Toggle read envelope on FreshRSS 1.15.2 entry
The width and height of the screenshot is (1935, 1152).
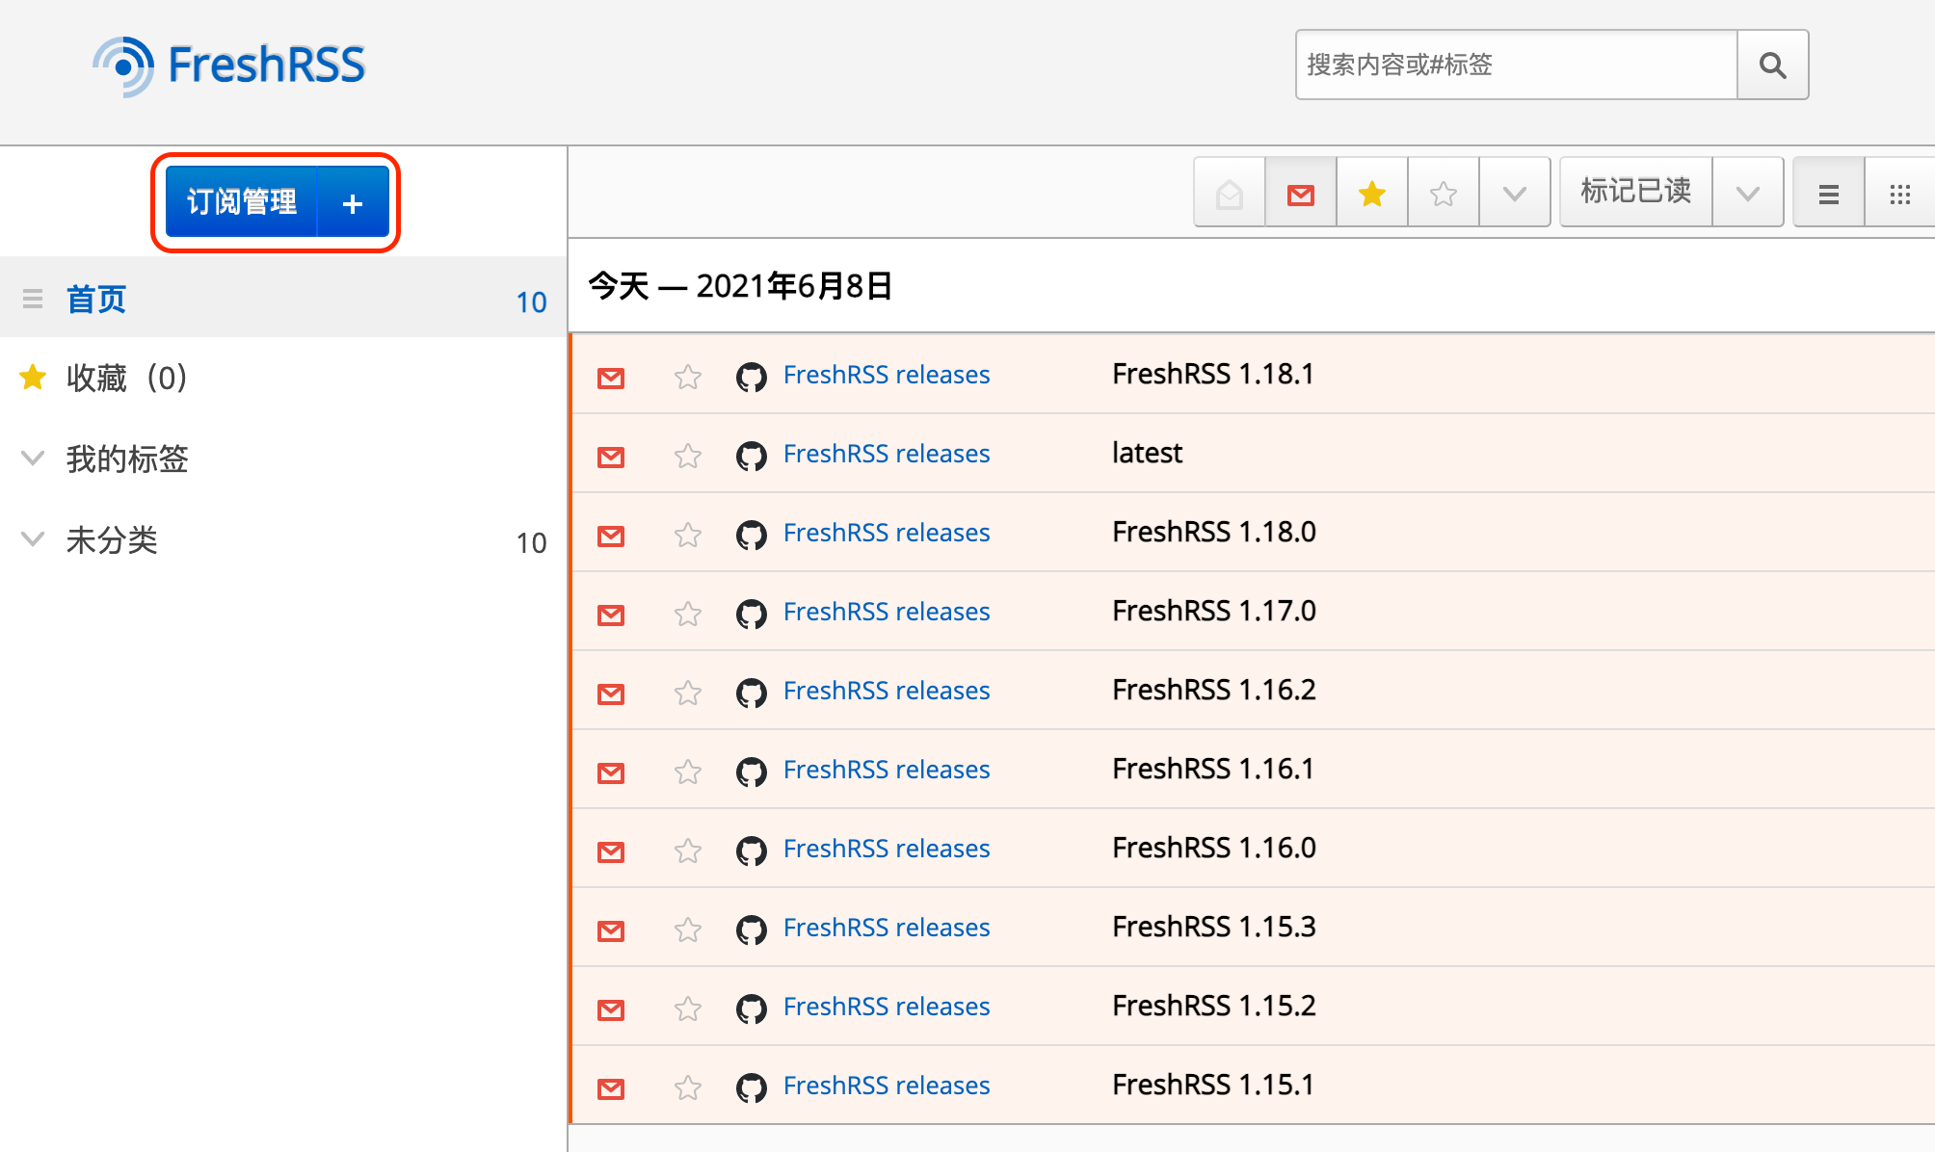[611, 1009]
